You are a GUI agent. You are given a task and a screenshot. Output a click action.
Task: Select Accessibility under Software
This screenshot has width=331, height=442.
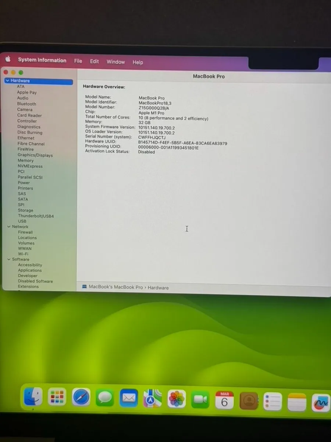30,265
